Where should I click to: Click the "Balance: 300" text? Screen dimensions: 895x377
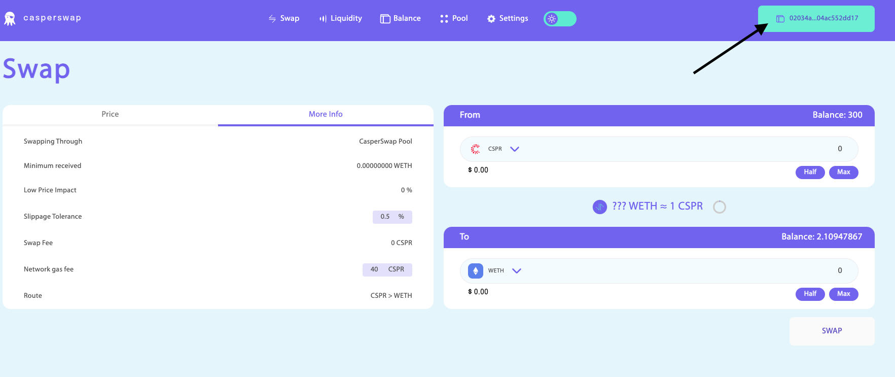[837, 115]
